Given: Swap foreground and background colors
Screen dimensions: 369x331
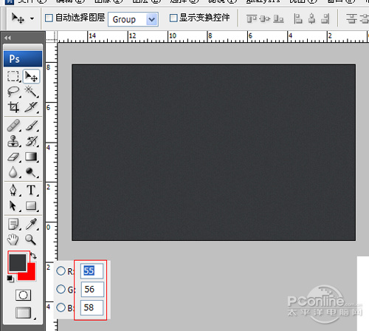Looking at the screenshot, I should (34, 256).
